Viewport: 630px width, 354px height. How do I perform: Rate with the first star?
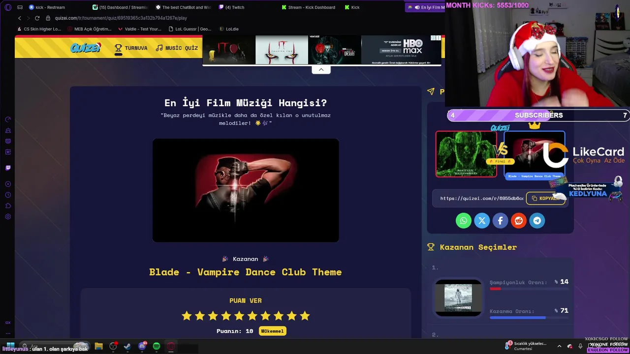tap(187, 316)
